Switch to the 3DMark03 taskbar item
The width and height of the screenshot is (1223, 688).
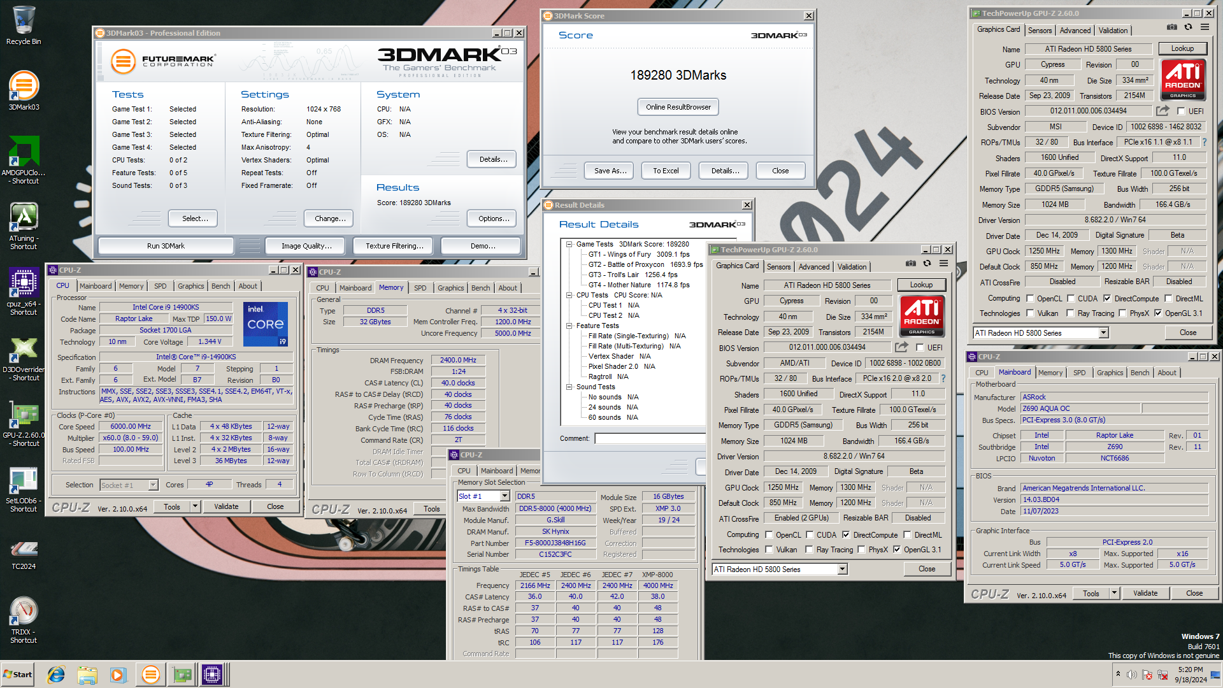(x=150, y=675)
